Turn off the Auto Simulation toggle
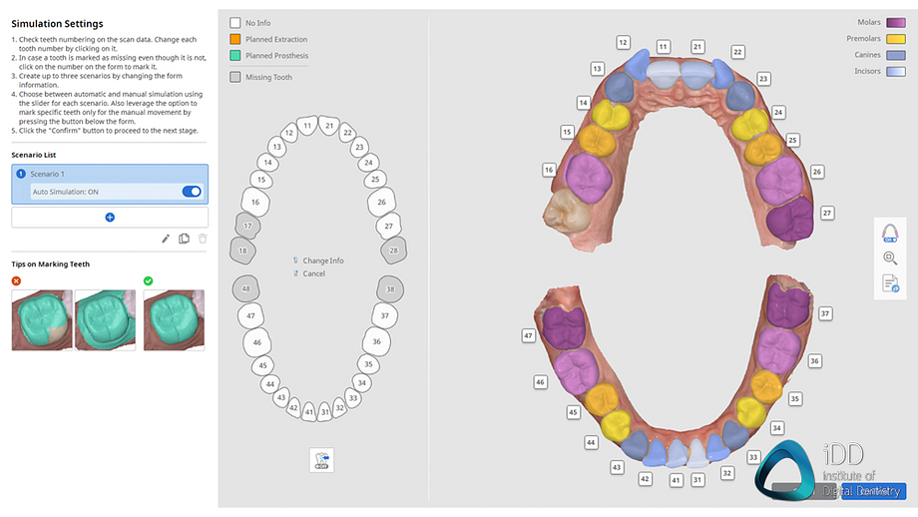Image resolution: width=918 pixels, height=517 pixels. (x=192, y=192)
